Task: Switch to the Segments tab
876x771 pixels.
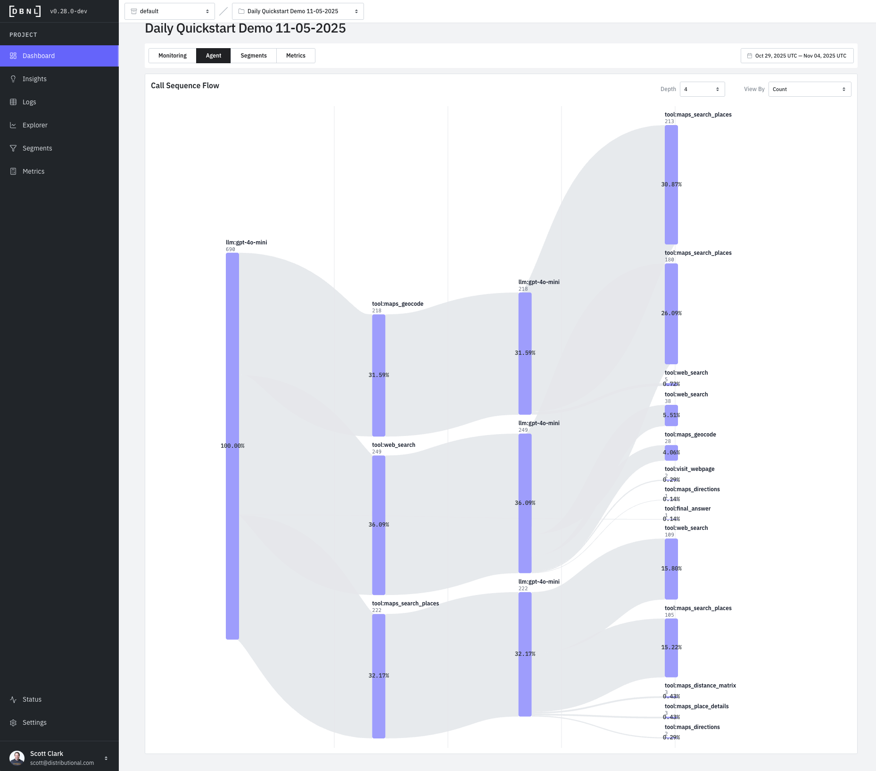Action: [253, 56]
